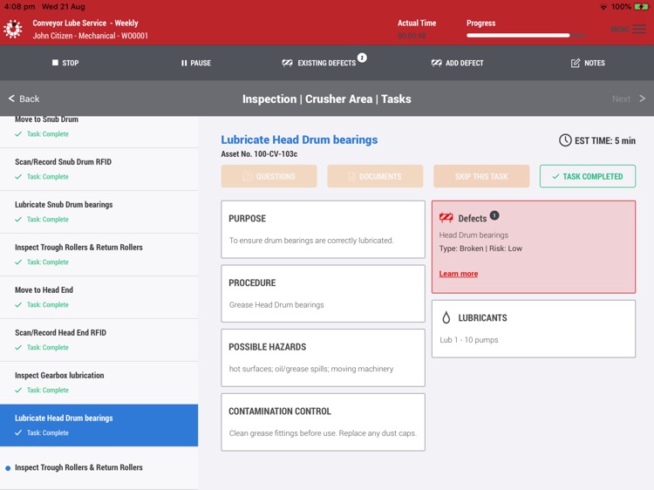
Task: Select Lubricate Snub Drum bearings task
Action: [99, 212]
